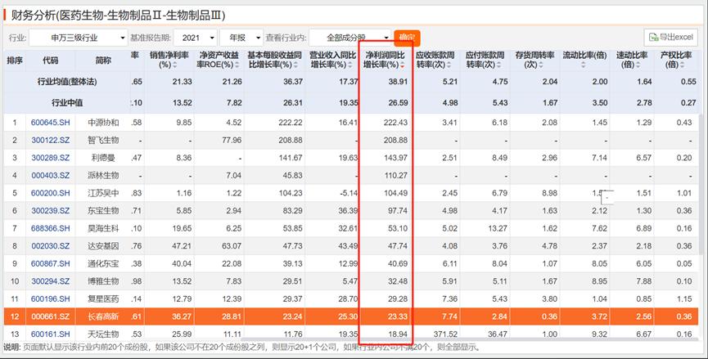Click the horizontal scrollbar below the table
The image size is (708, 359).
[470, 341]
